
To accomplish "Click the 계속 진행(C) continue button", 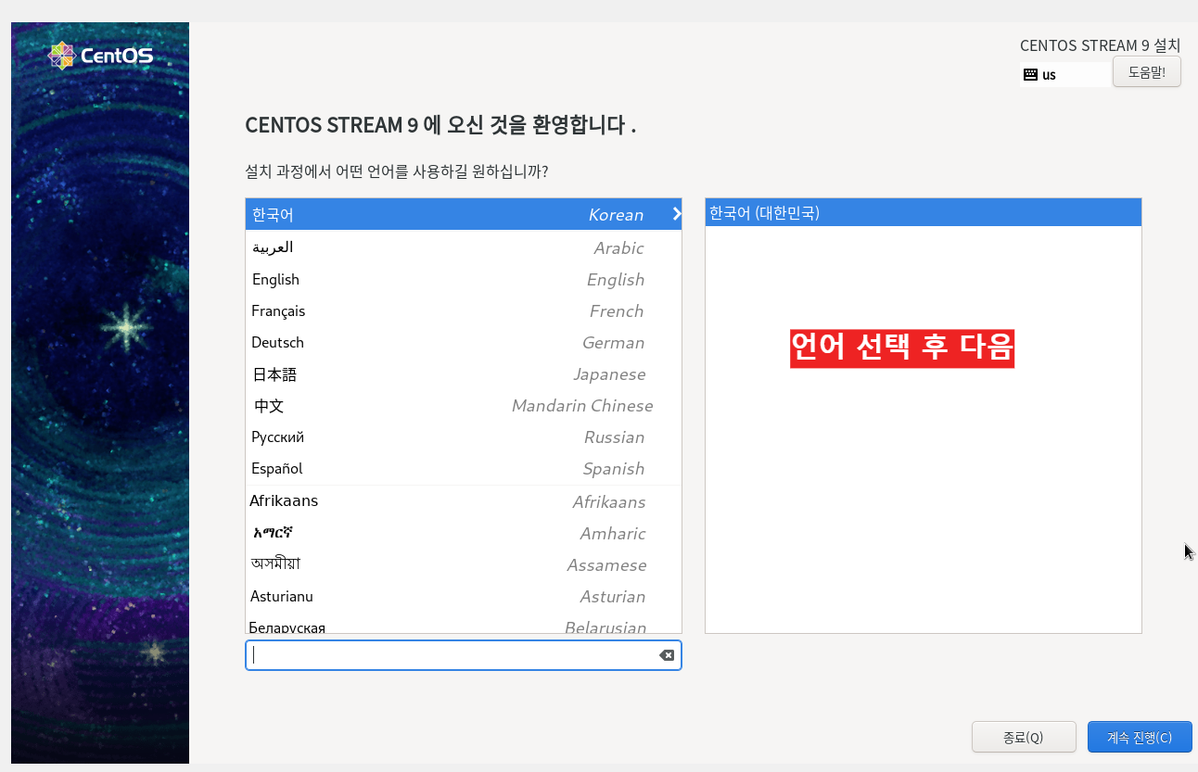I will pyautogui.click(x=1140, y=737).
